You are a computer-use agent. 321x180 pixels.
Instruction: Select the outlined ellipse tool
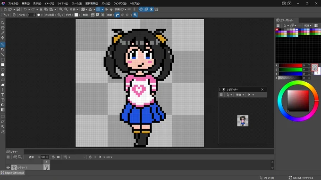pyautogui.click(x=3, y=70)
